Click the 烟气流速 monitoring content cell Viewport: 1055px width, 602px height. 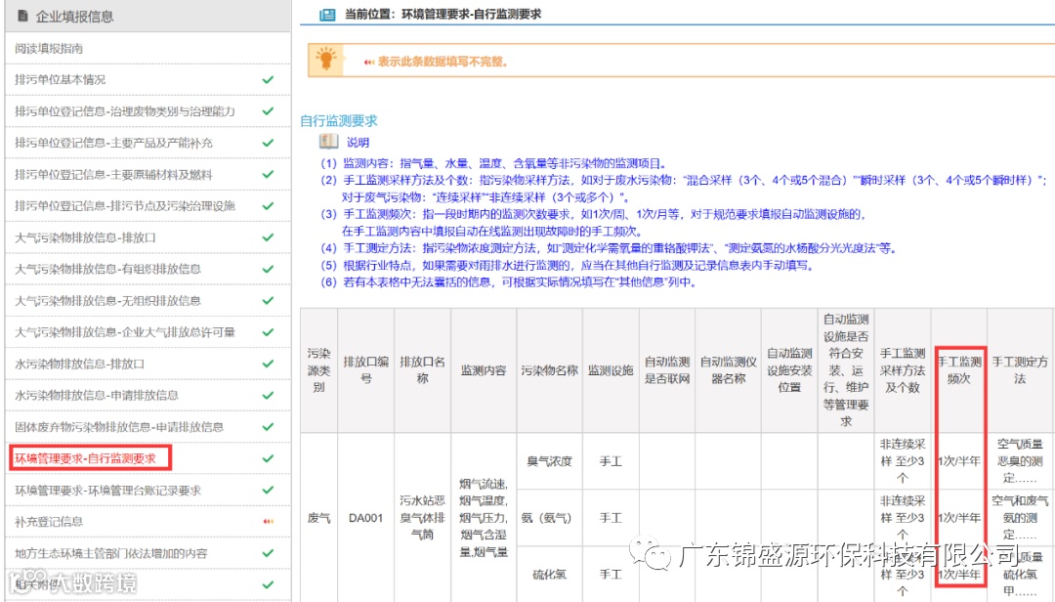click(484, 518)
